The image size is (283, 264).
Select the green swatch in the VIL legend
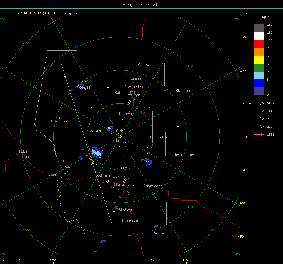259,68
